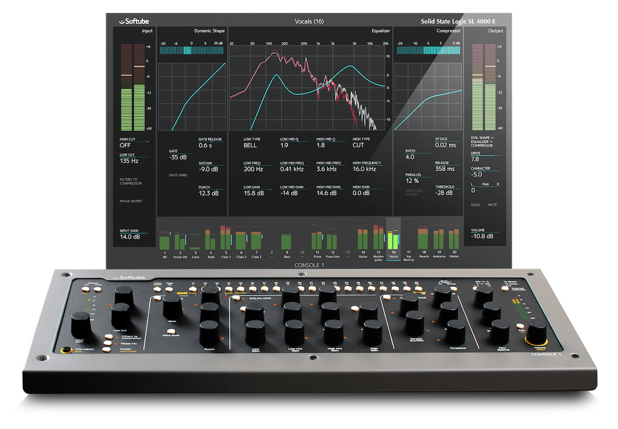Select channel 18 Reverb
The image size is (618, 429).
coord(424,242)
